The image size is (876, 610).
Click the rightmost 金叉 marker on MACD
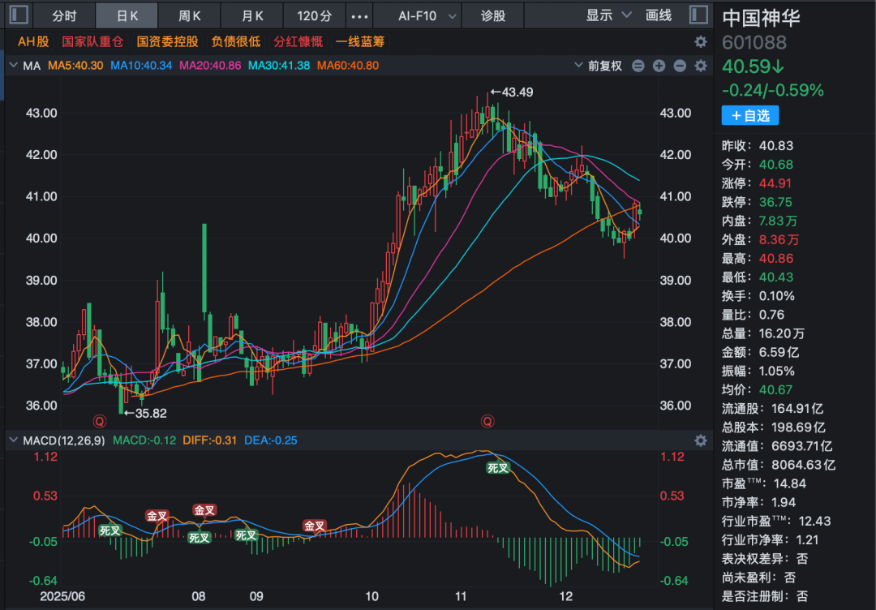(x=315, y=526)
